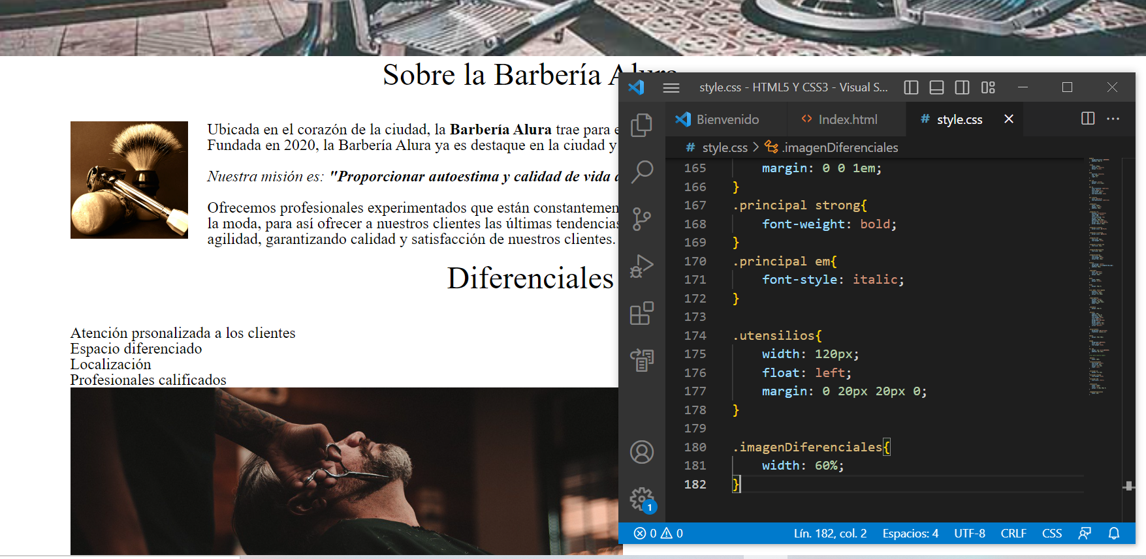Open the VS Code hamburger application menu
The height and width of the screenshot is (559, 1146).
click(671, 87)
